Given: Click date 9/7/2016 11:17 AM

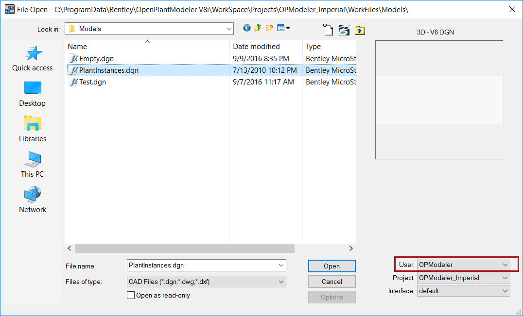Looking at the screenshot, I should click(263, 82).
